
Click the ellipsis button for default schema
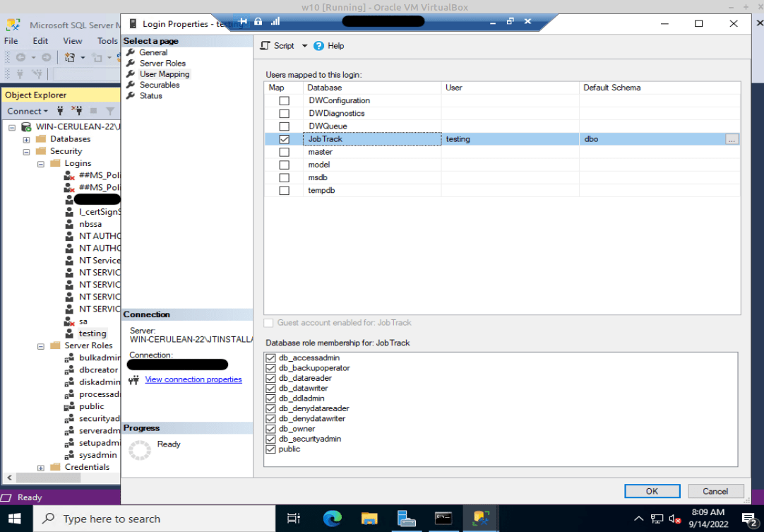[732, 139]
